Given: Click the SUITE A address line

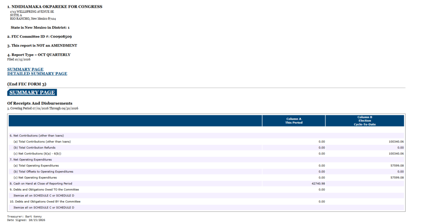Looking at the screenshot, I should click(x=16, y=15).
